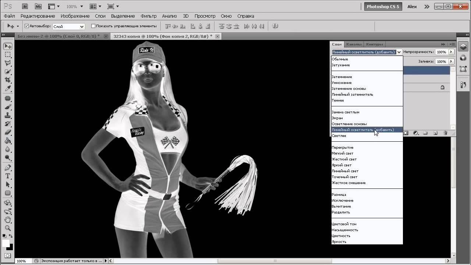Select the Zoom tool in the toolbox

(8, 228)
